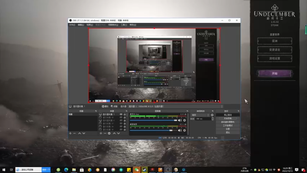Move the selected source up
307x173 pixels.
[114, 133]
